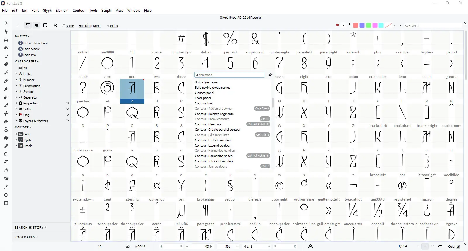Switch to the selected medium cell size
The width and height of the screenshot is (468, 251).
point(425,246)
